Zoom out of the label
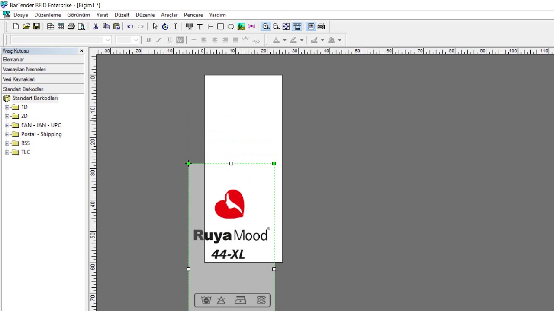Image resolution: width=554 pixels, height=311 pixels. pyautogui.click(x=276, y=26)
